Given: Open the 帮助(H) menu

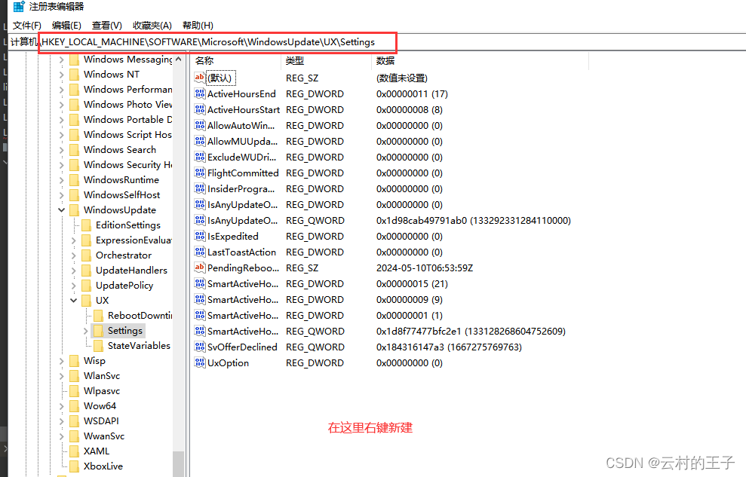Looking at the screenshot, I should click(198, 25).
